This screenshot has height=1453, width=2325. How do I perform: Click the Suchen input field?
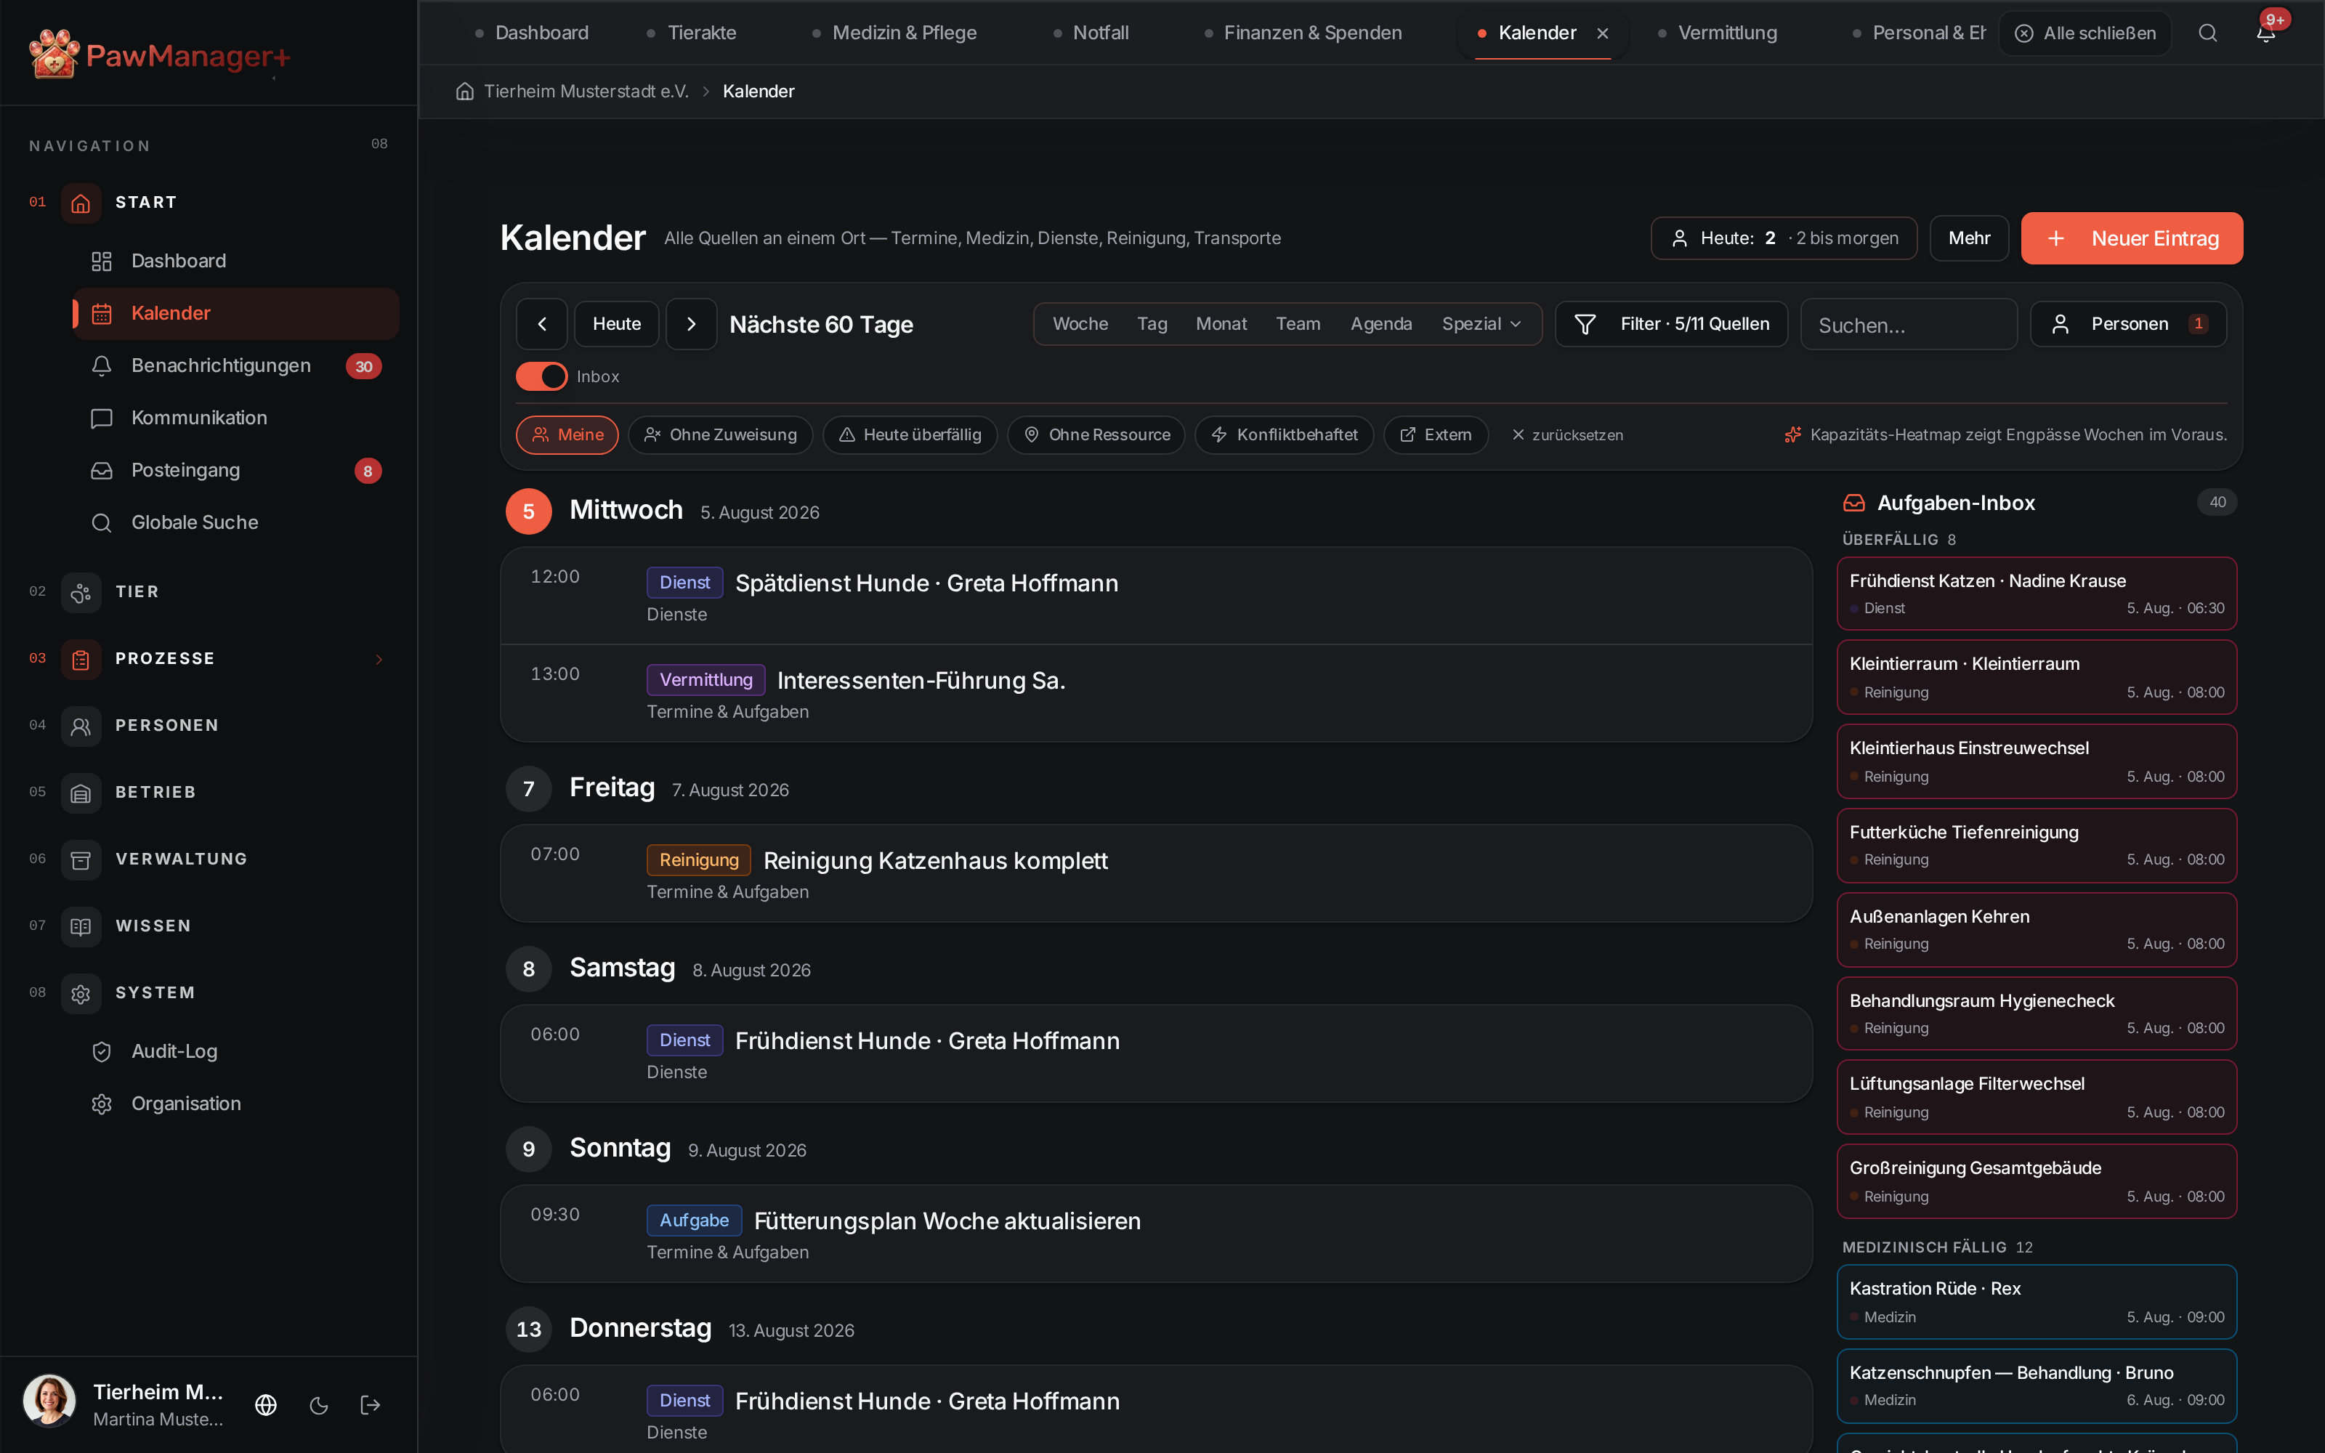[x=1908, y=325]
